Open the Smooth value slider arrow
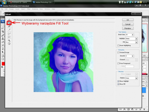Viewport: 149px width, 112px height. tap(133, 56)
